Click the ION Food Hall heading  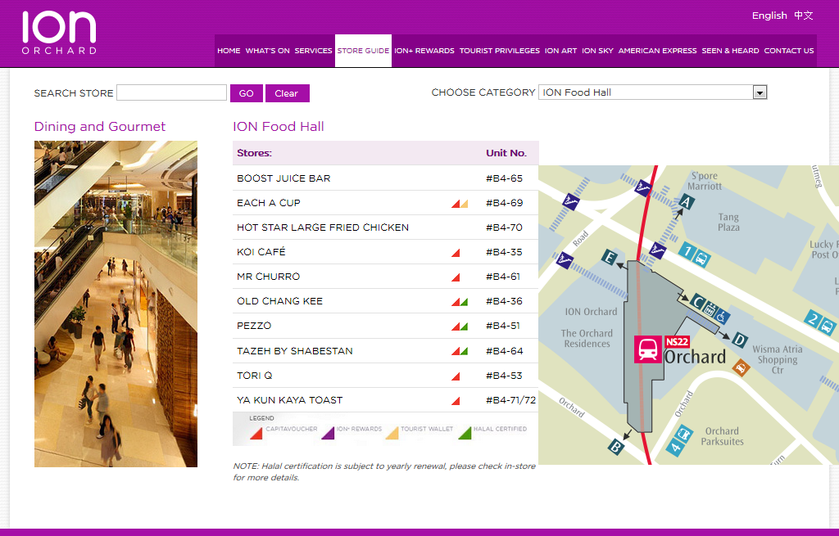point(279,127)
